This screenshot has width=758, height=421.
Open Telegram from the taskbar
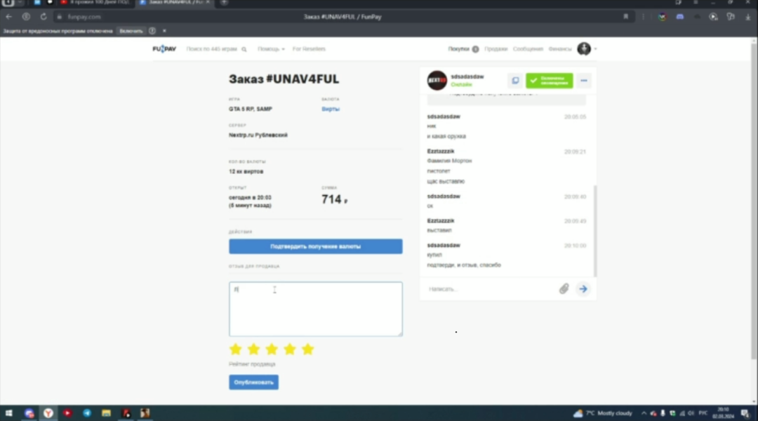point(87,413)
